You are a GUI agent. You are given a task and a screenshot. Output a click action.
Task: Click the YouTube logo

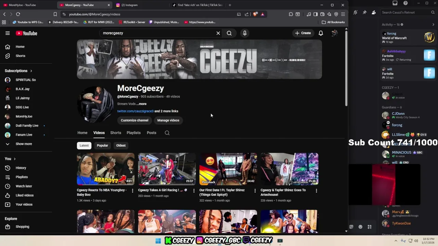coord(26,33)
